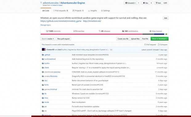Open the Pull requests tab

coord(61,11)
